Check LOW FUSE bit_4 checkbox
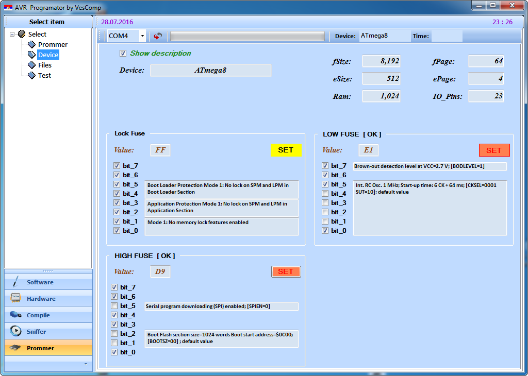Screen dimensions: 528x376 [x=325, y=193]
